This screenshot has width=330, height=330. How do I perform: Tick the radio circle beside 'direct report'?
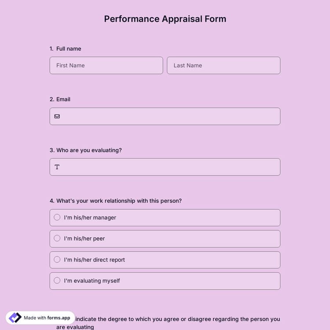point(57,260)
